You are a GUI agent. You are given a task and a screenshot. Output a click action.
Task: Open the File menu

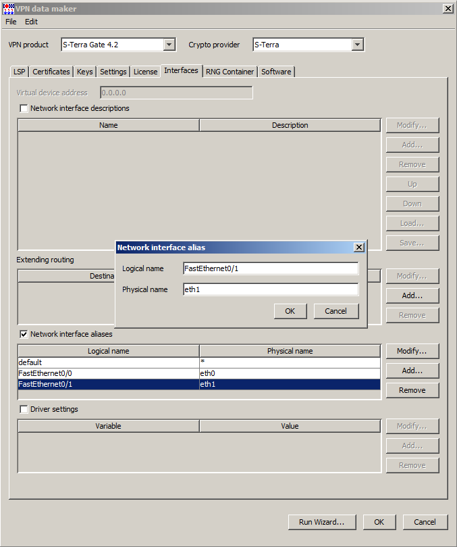[x=11, y=22]
